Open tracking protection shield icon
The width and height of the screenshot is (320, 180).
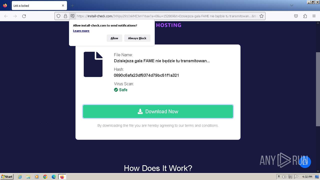pos(58,16)
